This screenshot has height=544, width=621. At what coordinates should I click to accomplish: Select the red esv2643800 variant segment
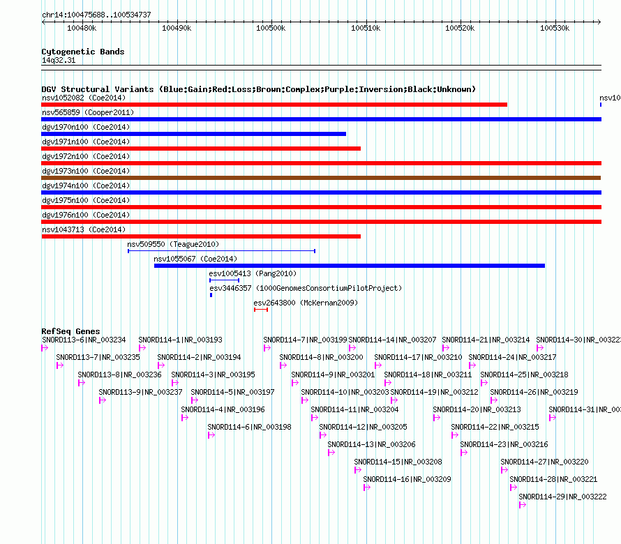tap(261, 310)
